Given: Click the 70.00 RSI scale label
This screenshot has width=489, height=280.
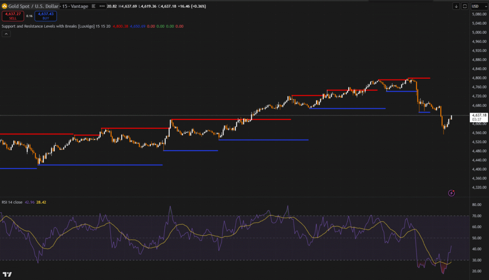Looking at the screenshot, I should pos(477,216).
